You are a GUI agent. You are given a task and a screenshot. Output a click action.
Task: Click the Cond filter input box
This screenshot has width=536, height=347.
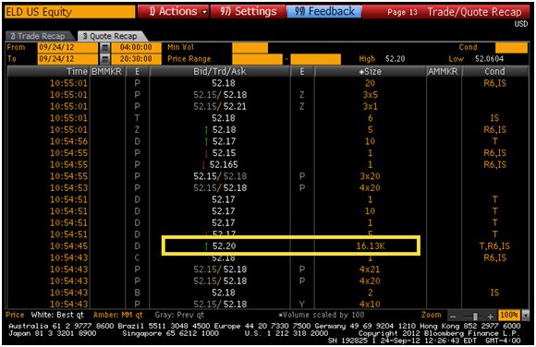(x=511, y=47)
